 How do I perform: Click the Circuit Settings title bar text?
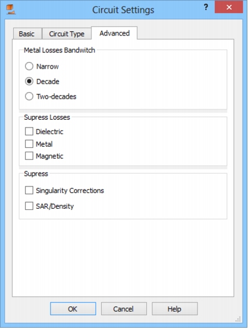(123, 10)
